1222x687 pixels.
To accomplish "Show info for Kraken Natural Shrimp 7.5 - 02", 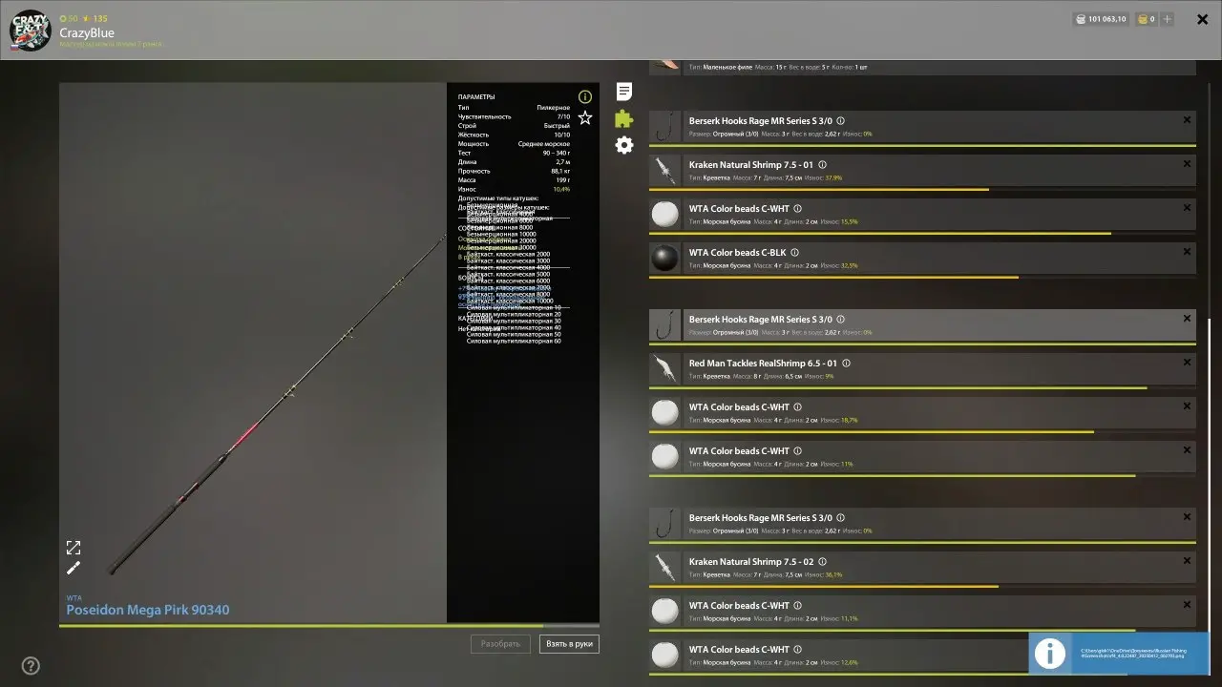I will pyautogui.click(x=822, y=562).
